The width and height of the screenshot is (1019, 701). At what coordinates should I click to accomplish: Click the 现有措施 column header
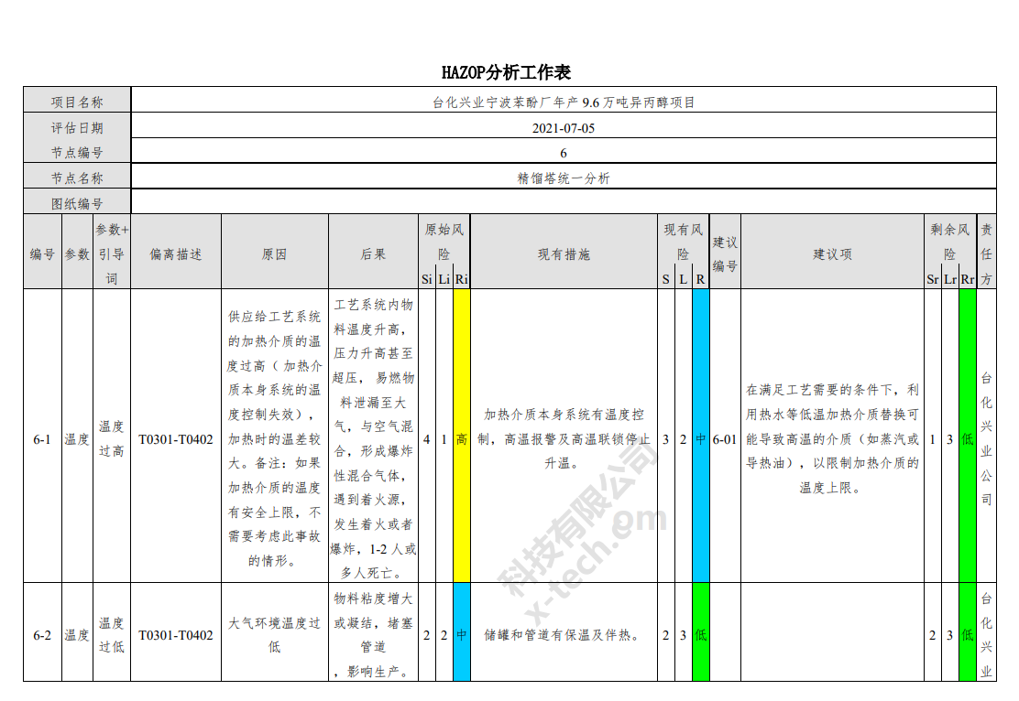coord(564,252)
